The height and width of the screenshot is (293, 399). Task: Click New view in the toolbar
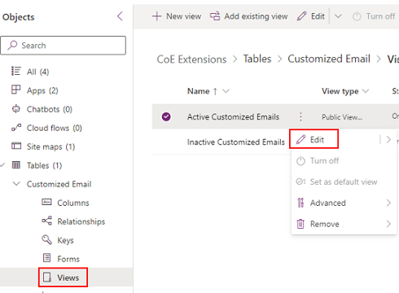[177, 16]
